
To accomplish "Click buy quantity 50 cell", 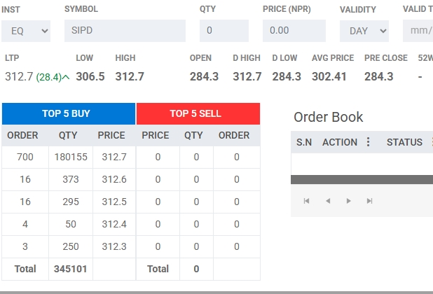I will [71, 224].
